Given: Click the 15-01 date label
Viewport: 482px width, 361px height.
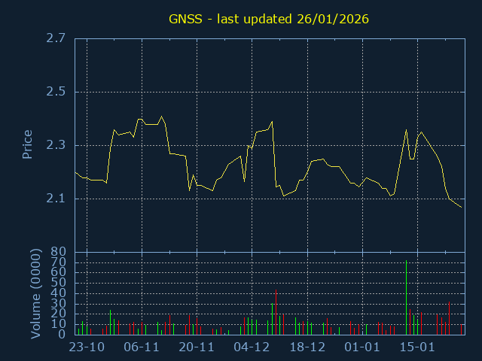Looking at the screenshot, I should click(417, 347).
